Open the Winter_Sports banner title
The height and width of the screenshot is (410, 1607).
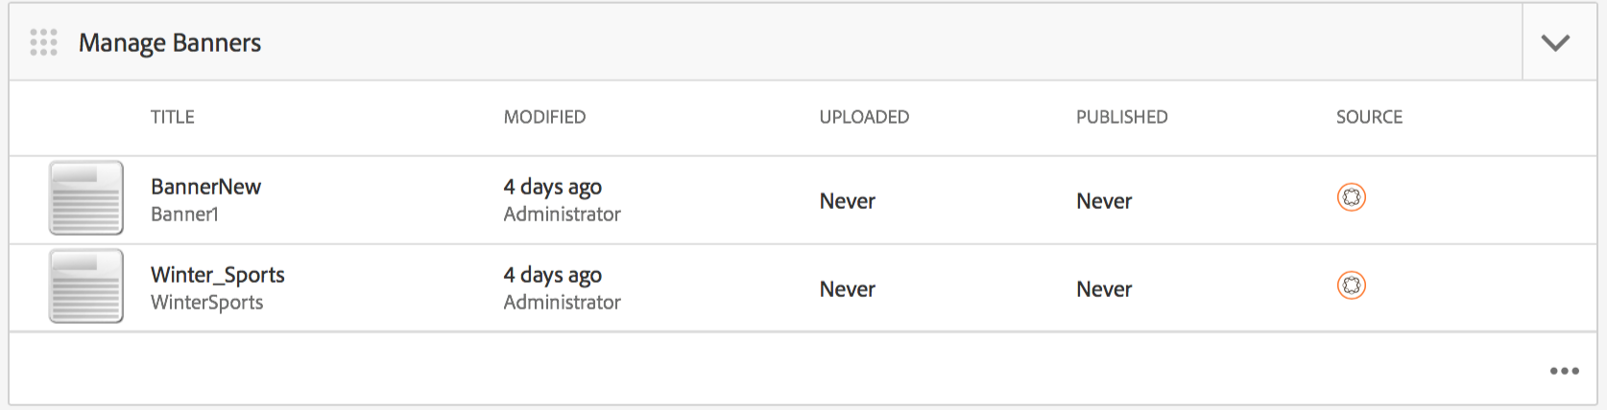point(218,275)
